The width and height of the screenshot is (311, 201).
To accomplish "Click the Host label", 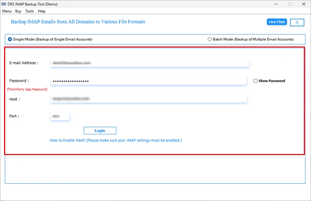I will [x=15, y=99].
